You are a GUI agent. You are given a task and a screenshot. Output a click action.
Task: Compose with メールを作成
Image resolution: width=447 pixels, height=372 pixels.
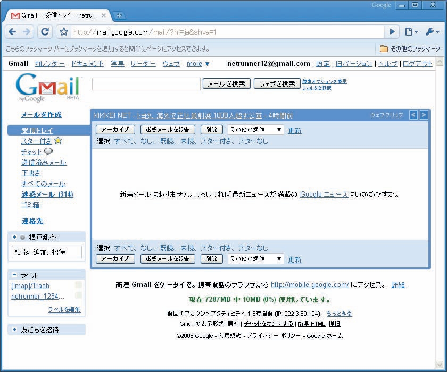click(x=42, y=115)
